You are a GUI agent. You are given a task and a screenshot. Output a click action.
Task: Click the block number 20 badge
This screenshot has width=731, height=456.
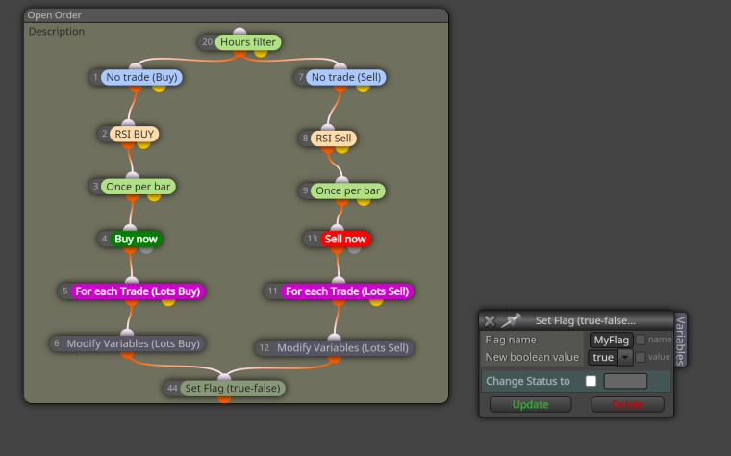tap(208, 42)
